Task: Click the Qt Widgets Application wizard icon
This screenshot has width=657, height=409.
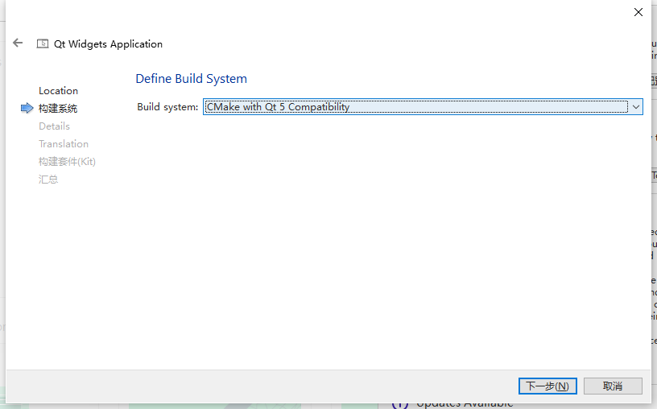Action: pos(43,43)
